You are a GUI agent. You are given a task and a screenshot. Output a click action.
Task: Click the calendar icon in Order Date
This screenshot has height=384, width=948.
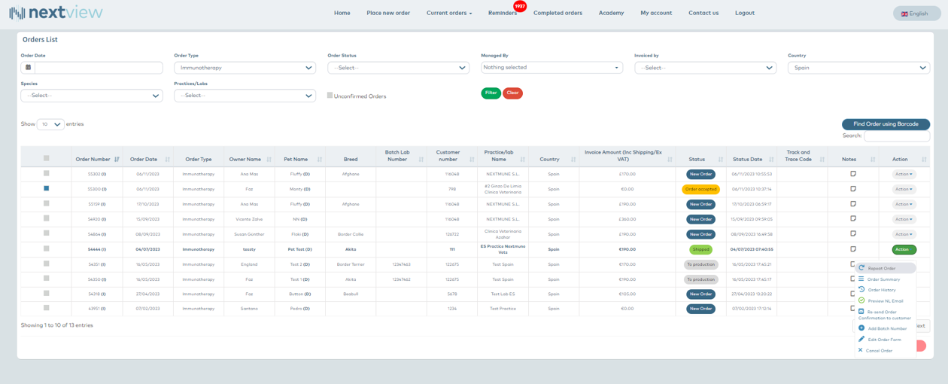tap(28, 68)
